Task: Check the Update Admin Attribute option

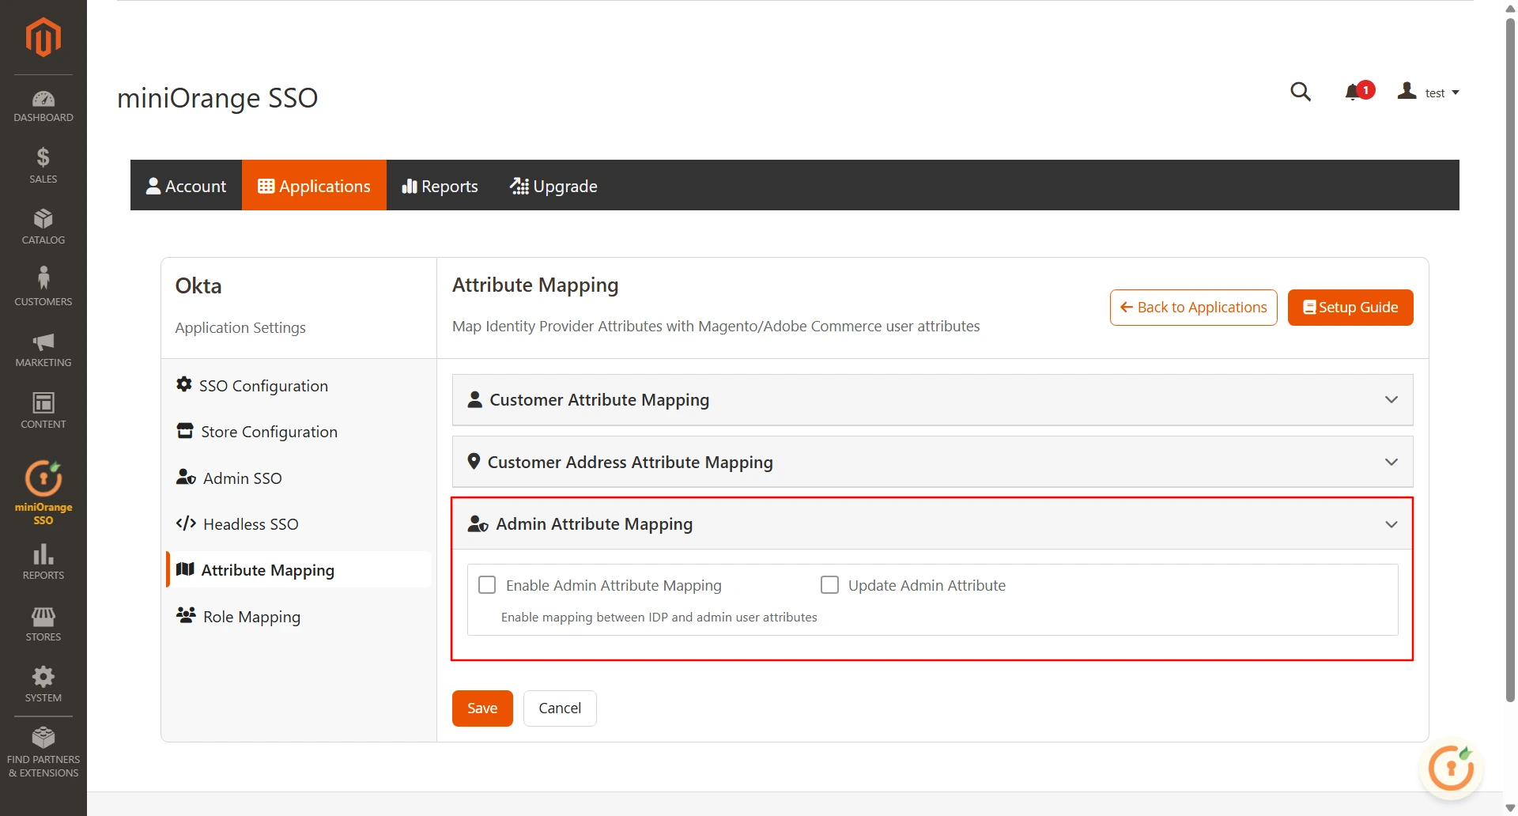Action: (x=829, y=584)
